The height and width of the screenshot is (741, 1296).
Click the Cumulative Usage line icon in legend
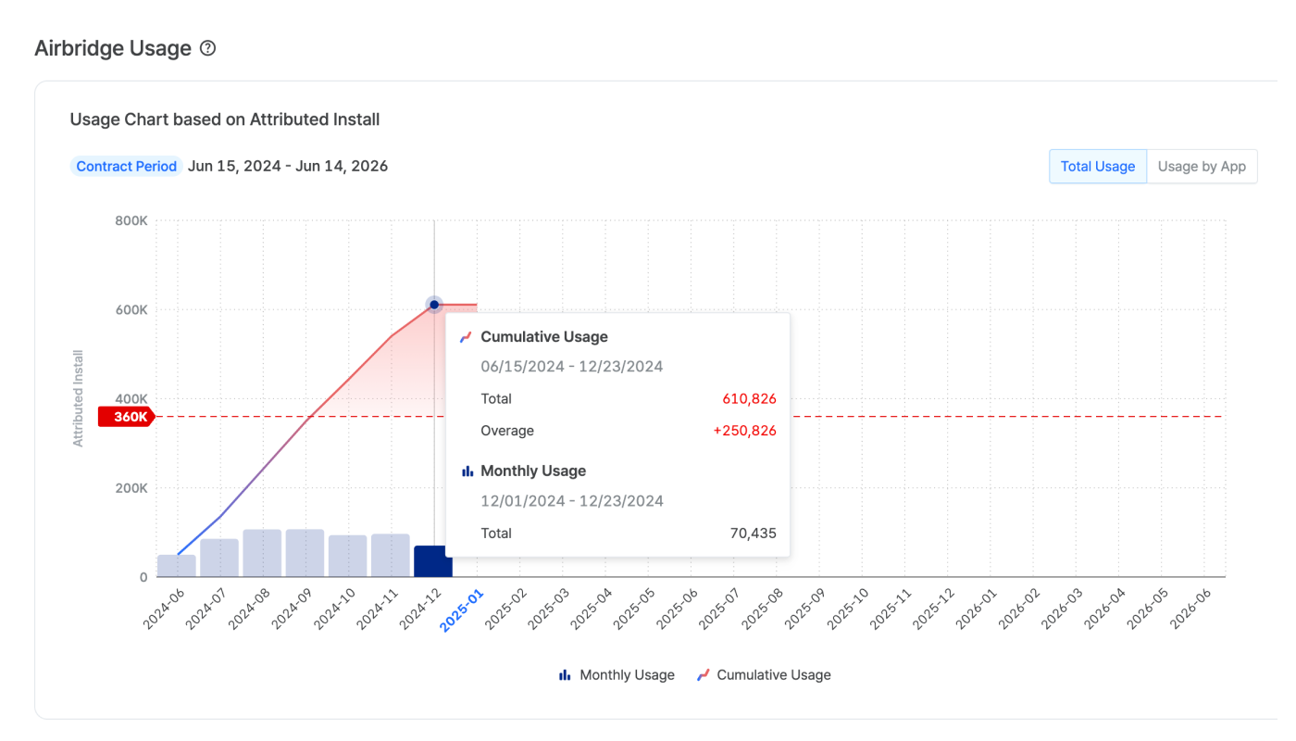704,675
